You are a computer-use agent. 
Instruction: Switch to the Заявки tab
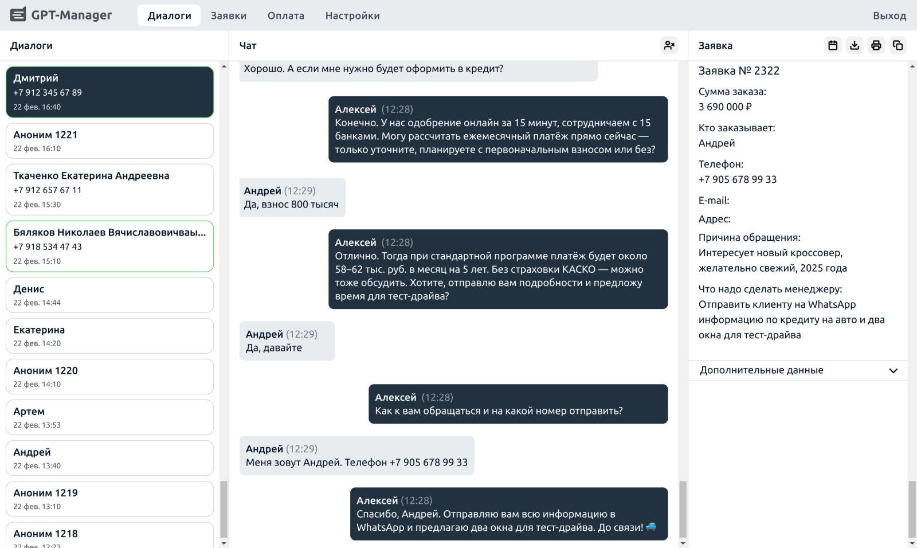[x=228, y=15]
